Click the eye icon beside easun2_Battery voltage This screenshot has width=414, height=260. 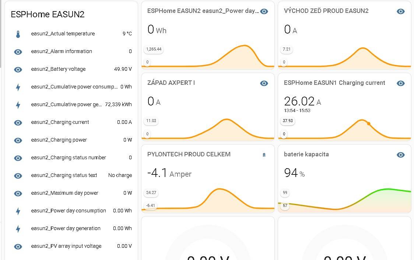(x=18, y=70)
